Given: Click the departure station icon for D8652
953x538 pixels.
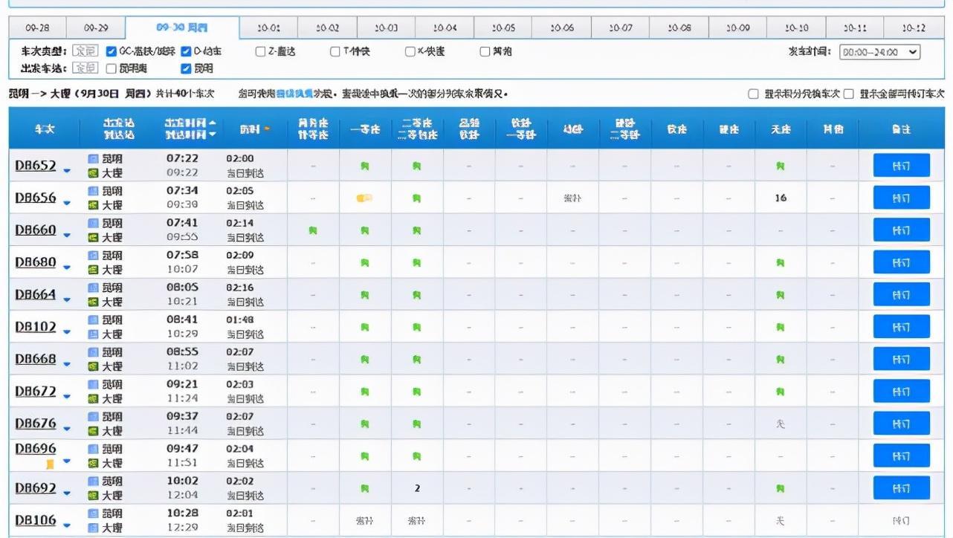Looking at the screenshot, I should coord(93,159).
